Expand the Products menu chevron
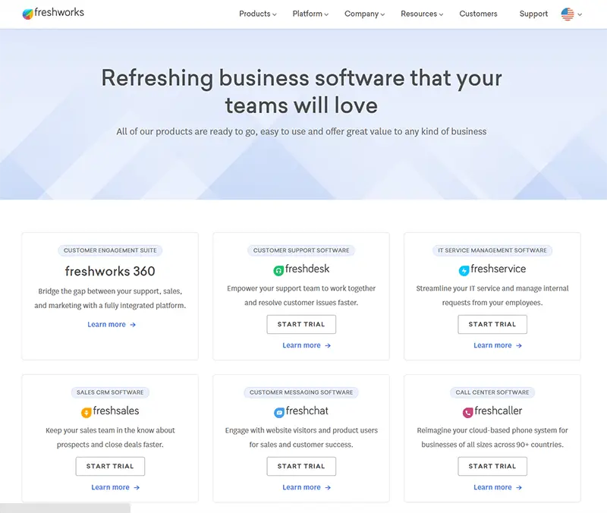This screenshot has width=607, height=513. click(275, 14)
